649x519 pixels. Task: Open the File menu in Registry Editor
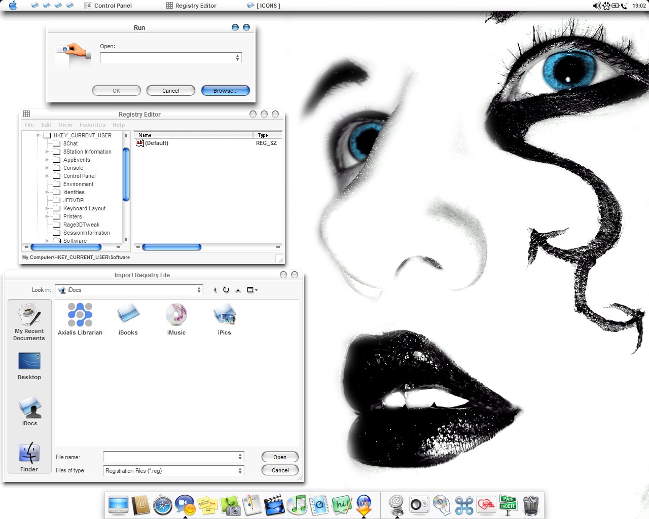[29, 125]
